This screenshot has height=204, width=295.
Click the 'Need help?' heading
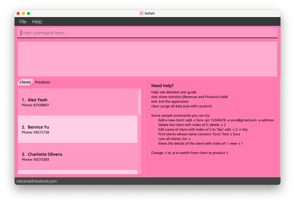tap(162, 86)
